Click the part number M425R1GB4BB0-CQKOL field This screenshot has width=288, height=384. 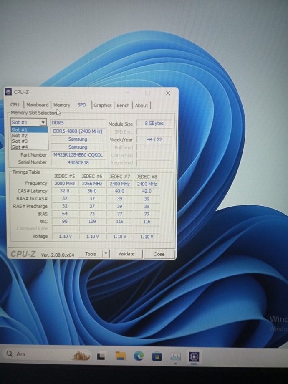click(x=78, y=155)
